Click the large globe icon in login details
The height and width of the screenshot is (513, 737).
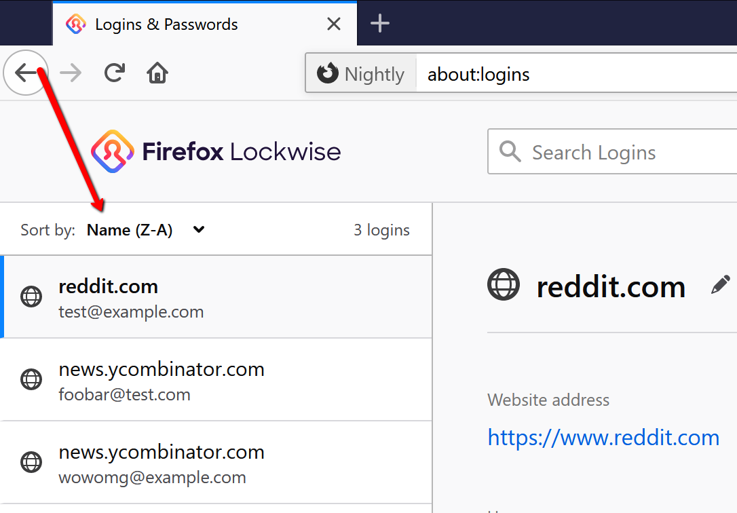click(x=504, y=284)
